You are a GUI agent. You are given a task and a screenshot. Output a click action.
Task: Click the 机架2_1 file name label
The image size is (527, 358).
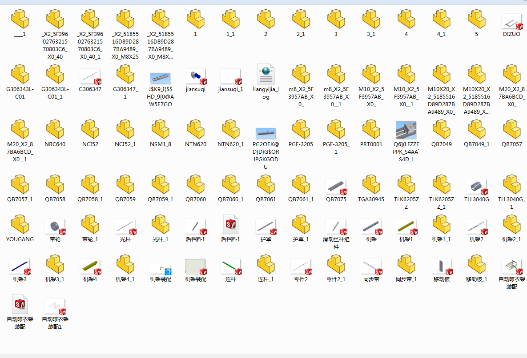click(511, 239)
